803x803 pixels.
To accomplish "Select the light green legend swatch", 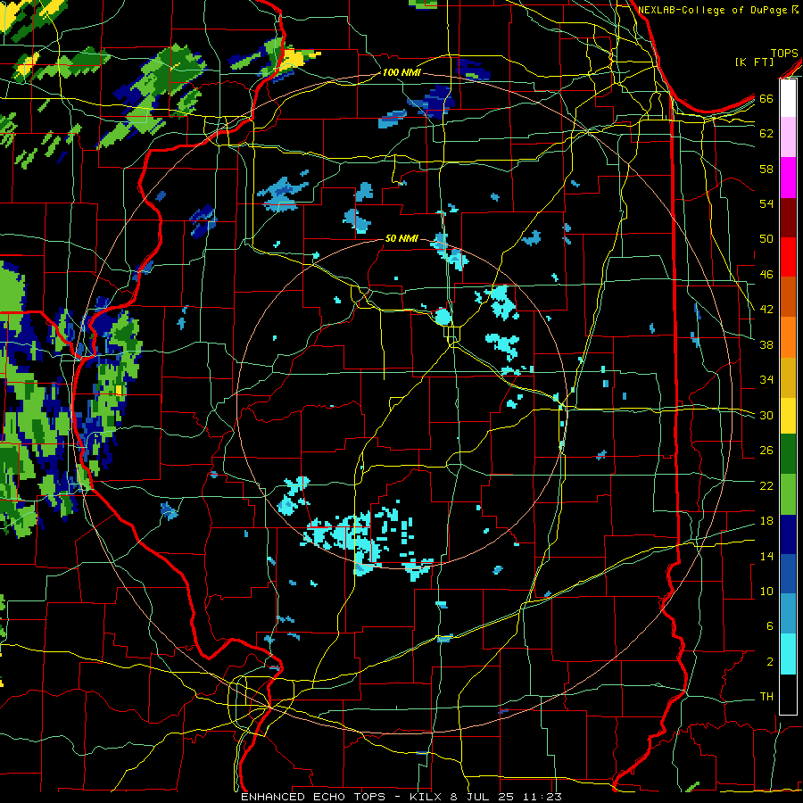I will [788, 494].
